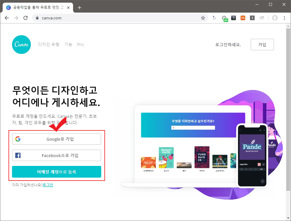Open the extension showing the 'on' badge
291x221 pixels.
[225, 18]
